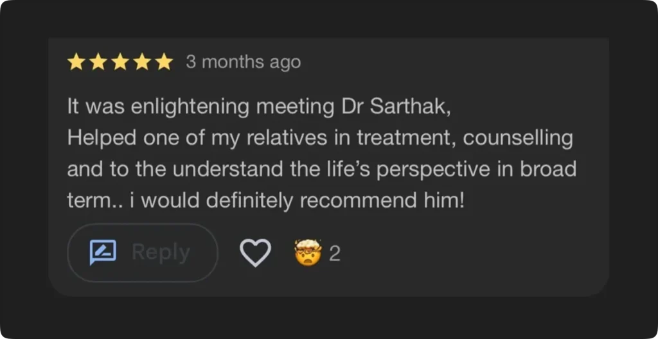Click the "3 months ago" timestamp
658x339 pixels.
pos(243,62)
